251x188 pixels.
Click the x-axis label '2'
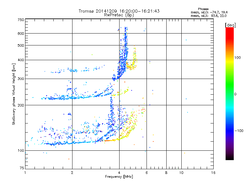(x=72, y=173)
